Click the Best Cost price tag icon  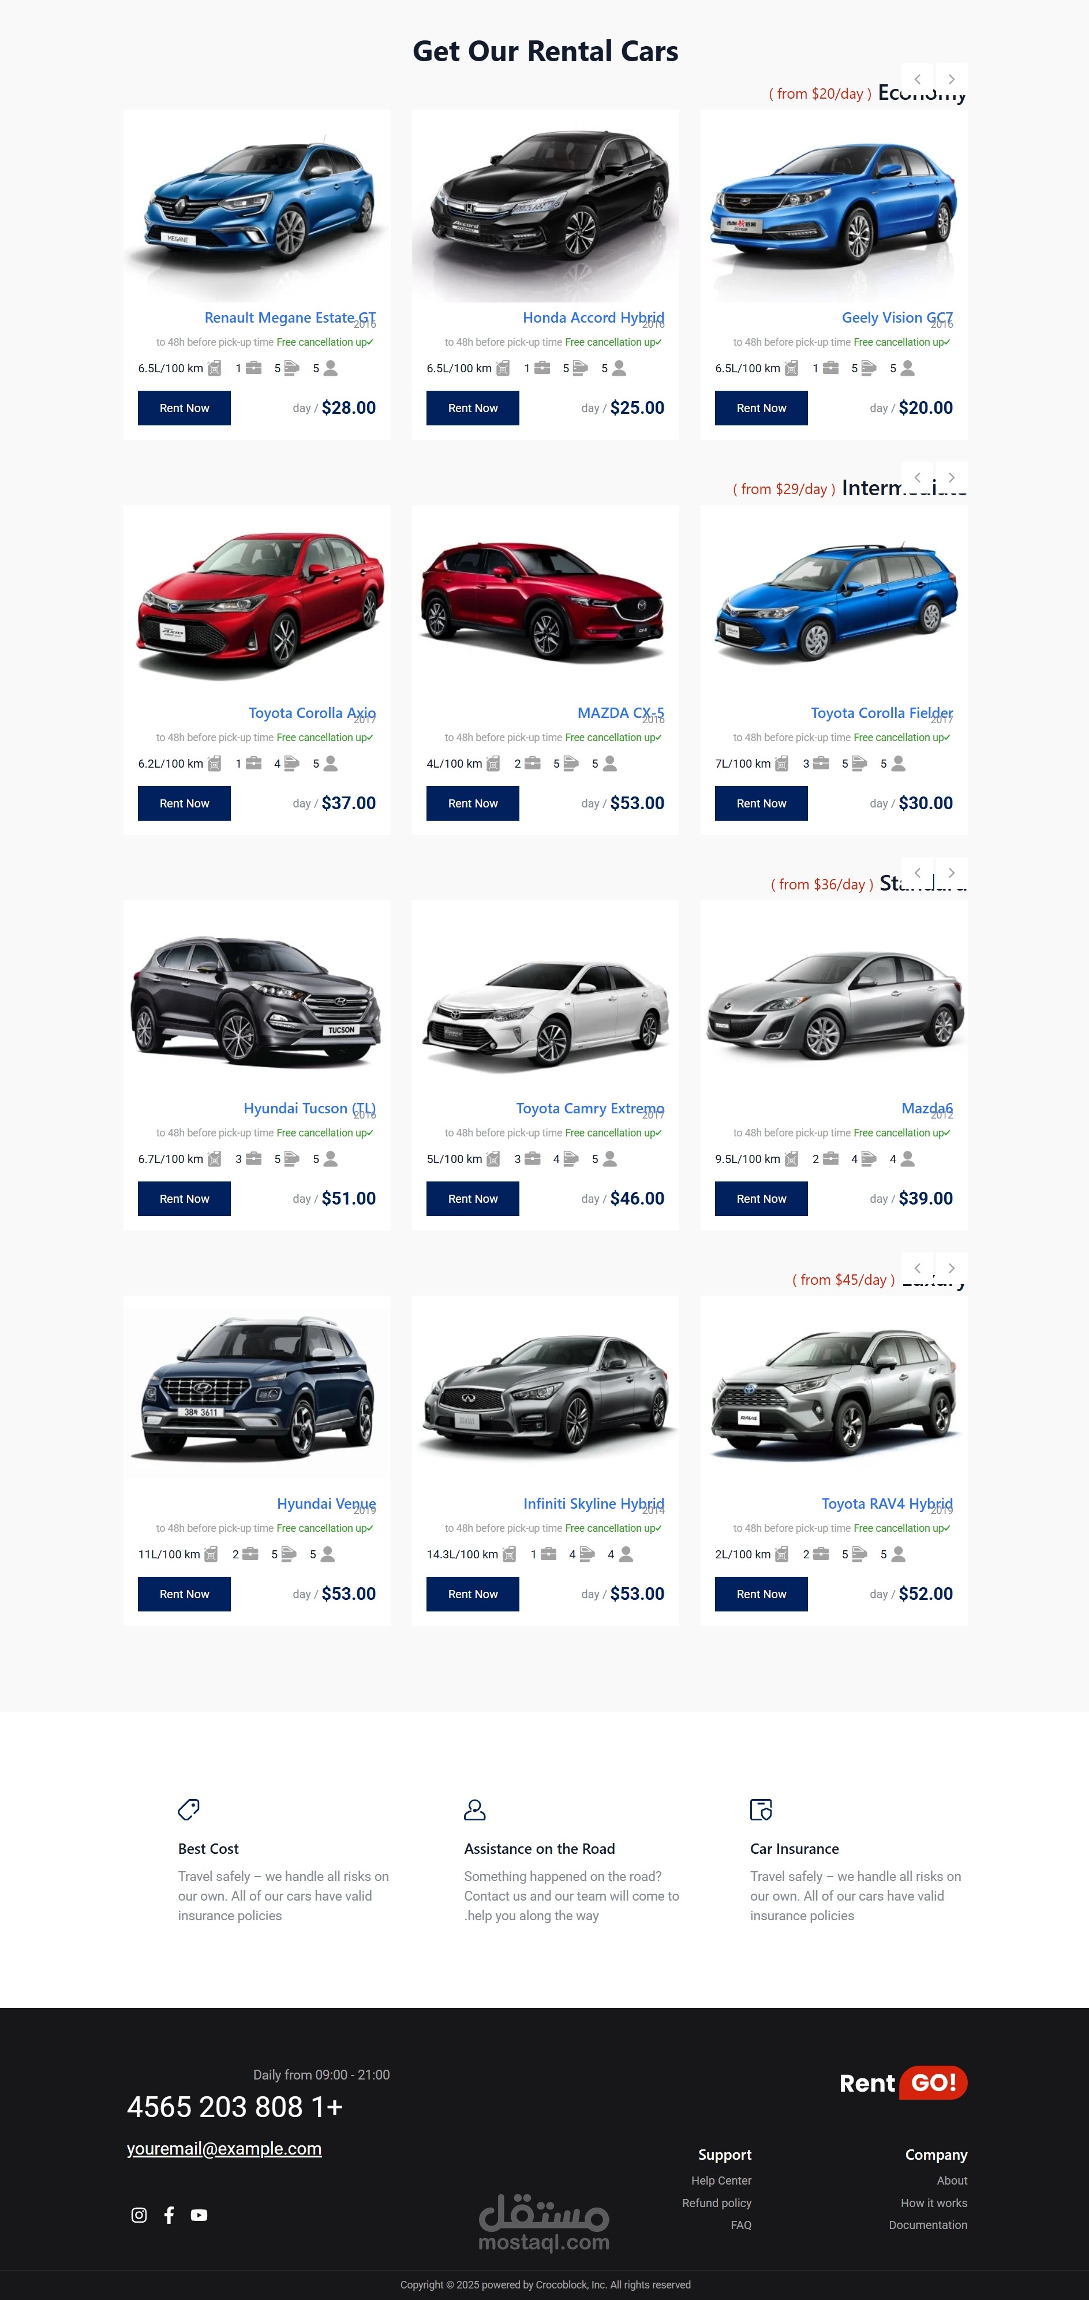[x=188, y=1809]
